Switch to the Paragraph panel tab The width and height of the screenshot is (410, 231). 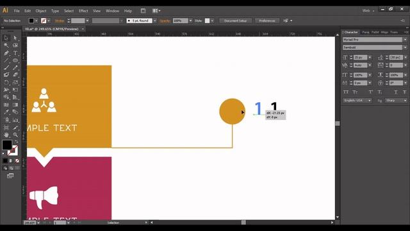pyautogui.click(x=366, y=32)
